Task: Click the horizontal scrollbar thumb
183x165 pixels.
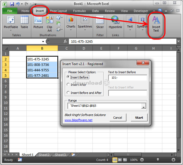Action: [x=128, y=155]
